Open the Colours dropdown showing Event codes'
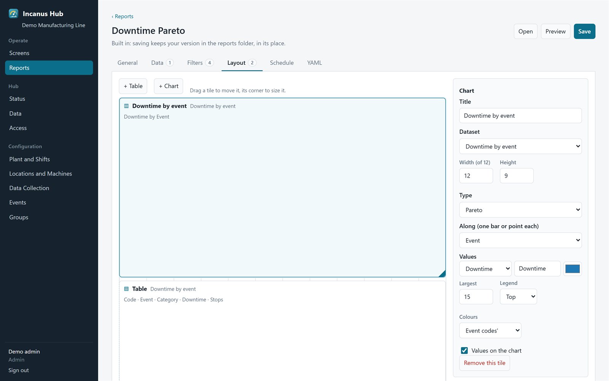 tap(490, 331)
